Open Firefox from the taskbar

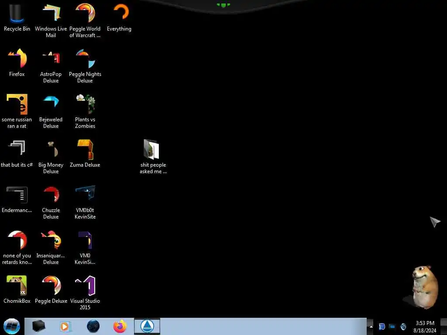point(120,326)
